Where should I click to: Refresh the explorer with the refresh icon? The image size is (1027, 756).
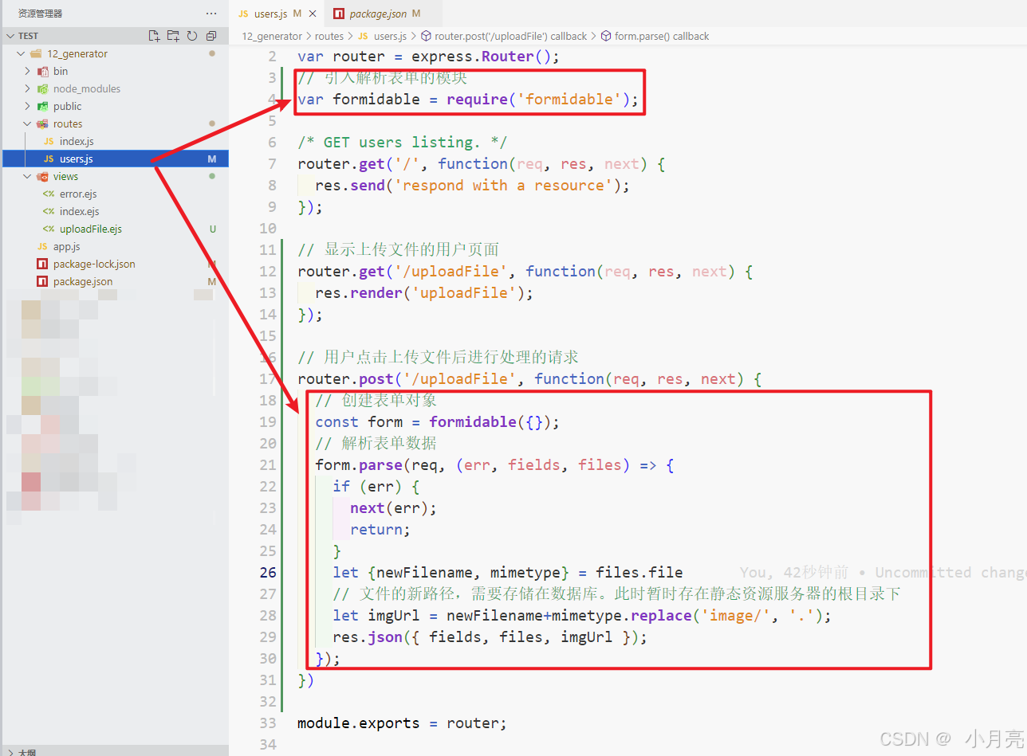coord(192,36)
